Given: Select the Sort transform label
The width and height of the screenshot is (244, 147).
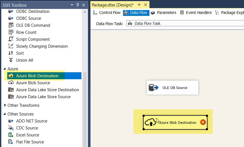Looking at the screenshot, I should tap(20, 53).
